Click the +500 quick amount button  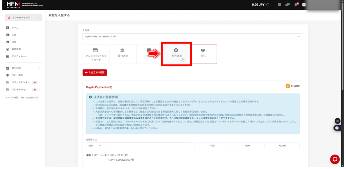[x=247, y=145]
